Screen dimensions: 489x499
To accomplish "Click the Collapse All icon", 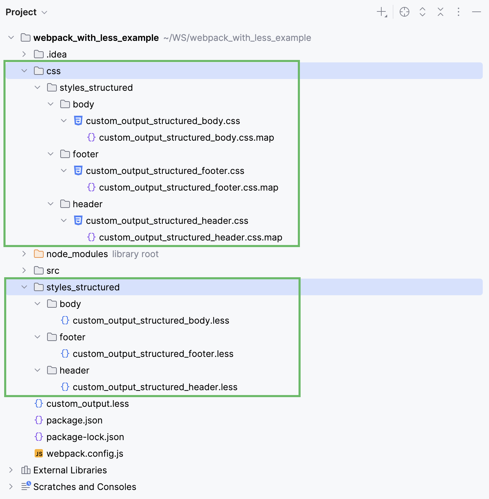I will 440,12.
